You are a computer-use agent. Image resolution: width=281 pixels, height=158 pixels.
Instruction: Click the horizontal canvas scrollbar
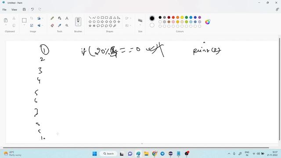tap(136, 148)
